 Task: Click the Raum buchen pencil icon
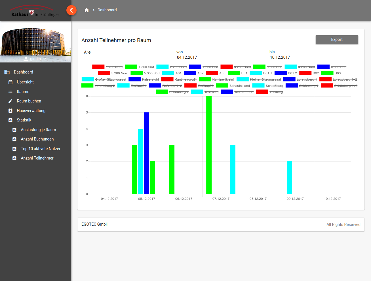10,101
